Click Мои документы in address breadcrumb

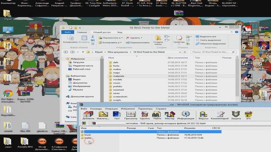pos(118,52)
